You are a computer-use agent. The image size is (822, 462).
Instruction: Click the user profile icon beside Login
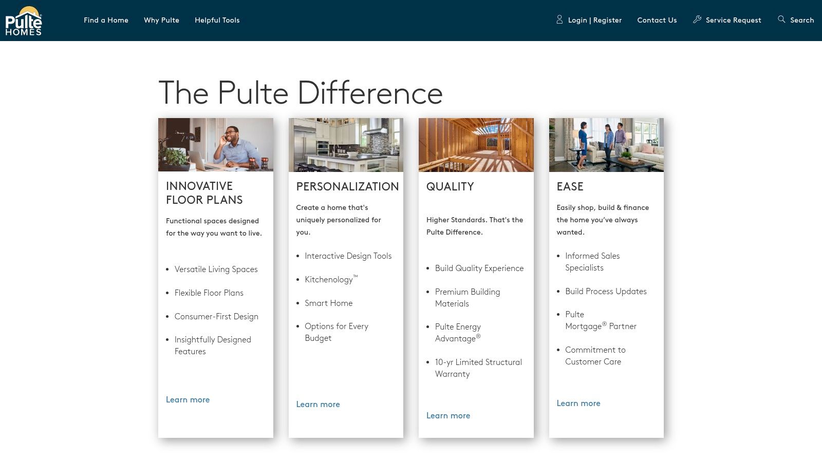click(x=559, y=20)
